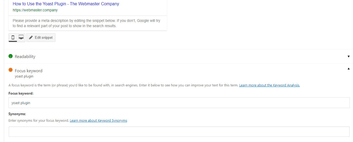Viewport: 353px width, 142px height.
Task: Switch to mobile snippet preview icon
Action: (x=13, y=37)
